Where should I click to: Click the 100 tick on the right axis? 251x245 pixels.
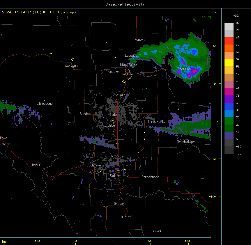(214, 46)
